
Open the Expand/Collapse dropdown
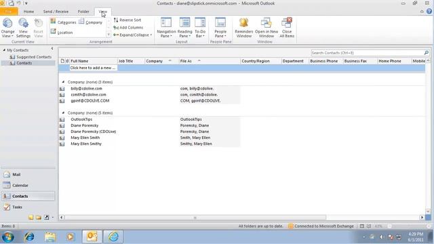133,35
